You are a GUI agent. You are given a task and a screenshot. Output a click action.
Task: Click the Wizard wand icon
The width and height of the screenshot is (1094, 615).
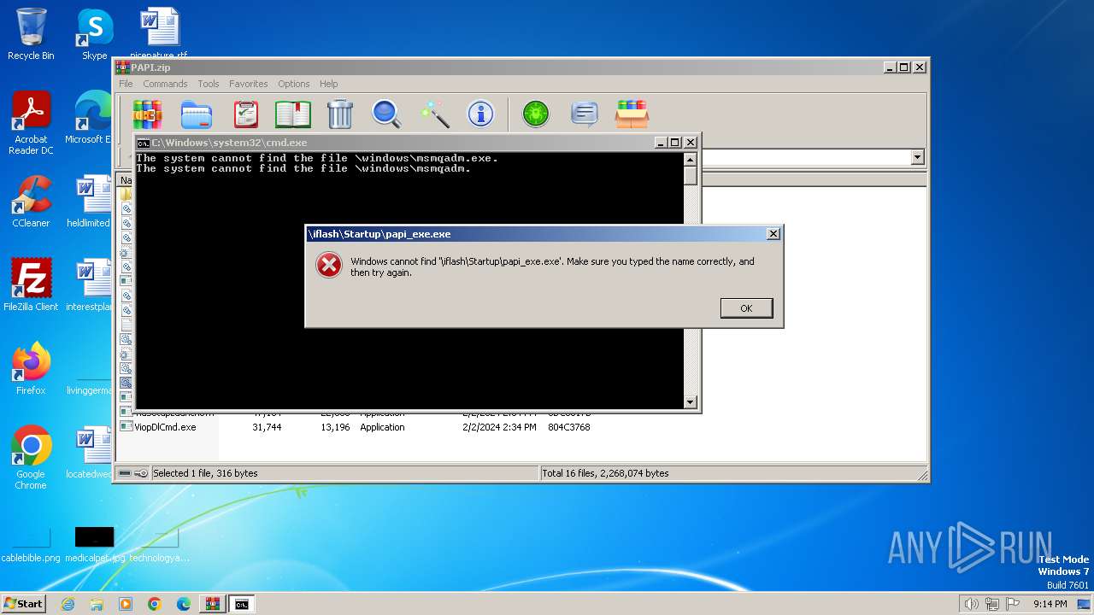[x=434, y=114]
